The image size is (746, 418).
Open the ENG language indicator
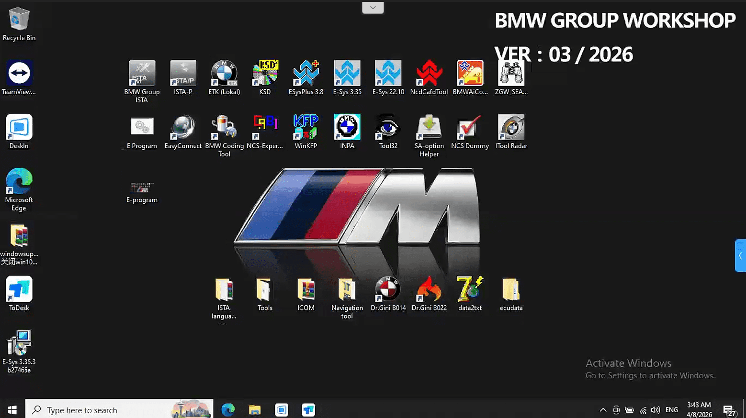[x=672, y=410]
